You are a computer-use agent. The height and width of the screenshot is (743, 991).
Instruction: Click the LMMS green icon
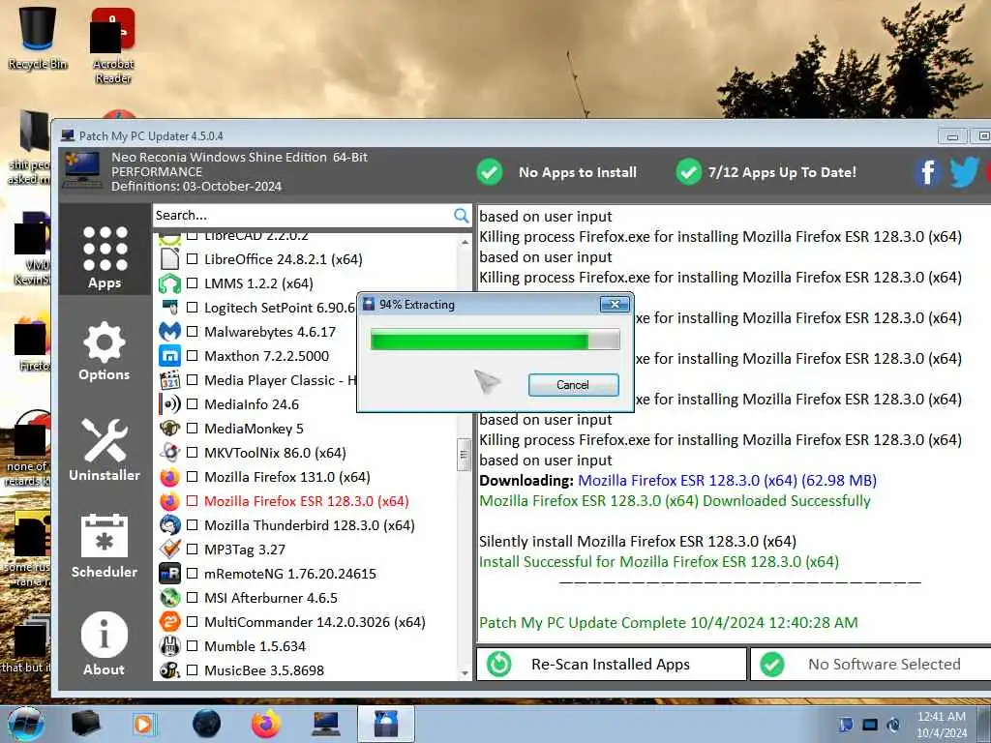169,283
